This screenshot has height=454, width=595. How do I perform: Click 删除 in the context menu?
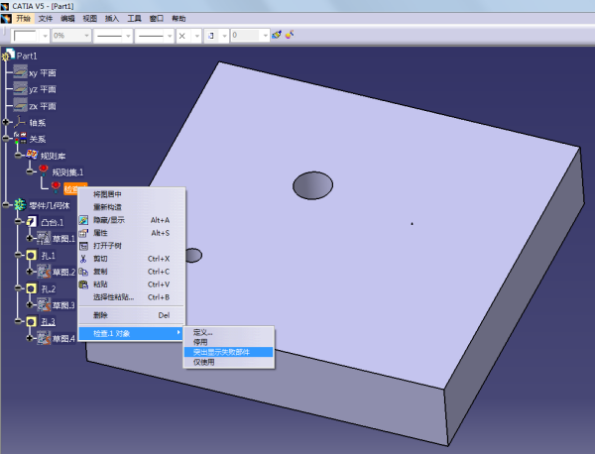coord(101,315)
